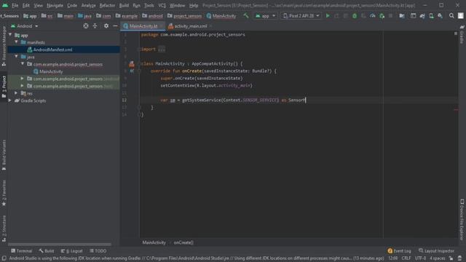Open the Layout Inspector
Screen dimensions: 466x262
[x=436, y=251]
